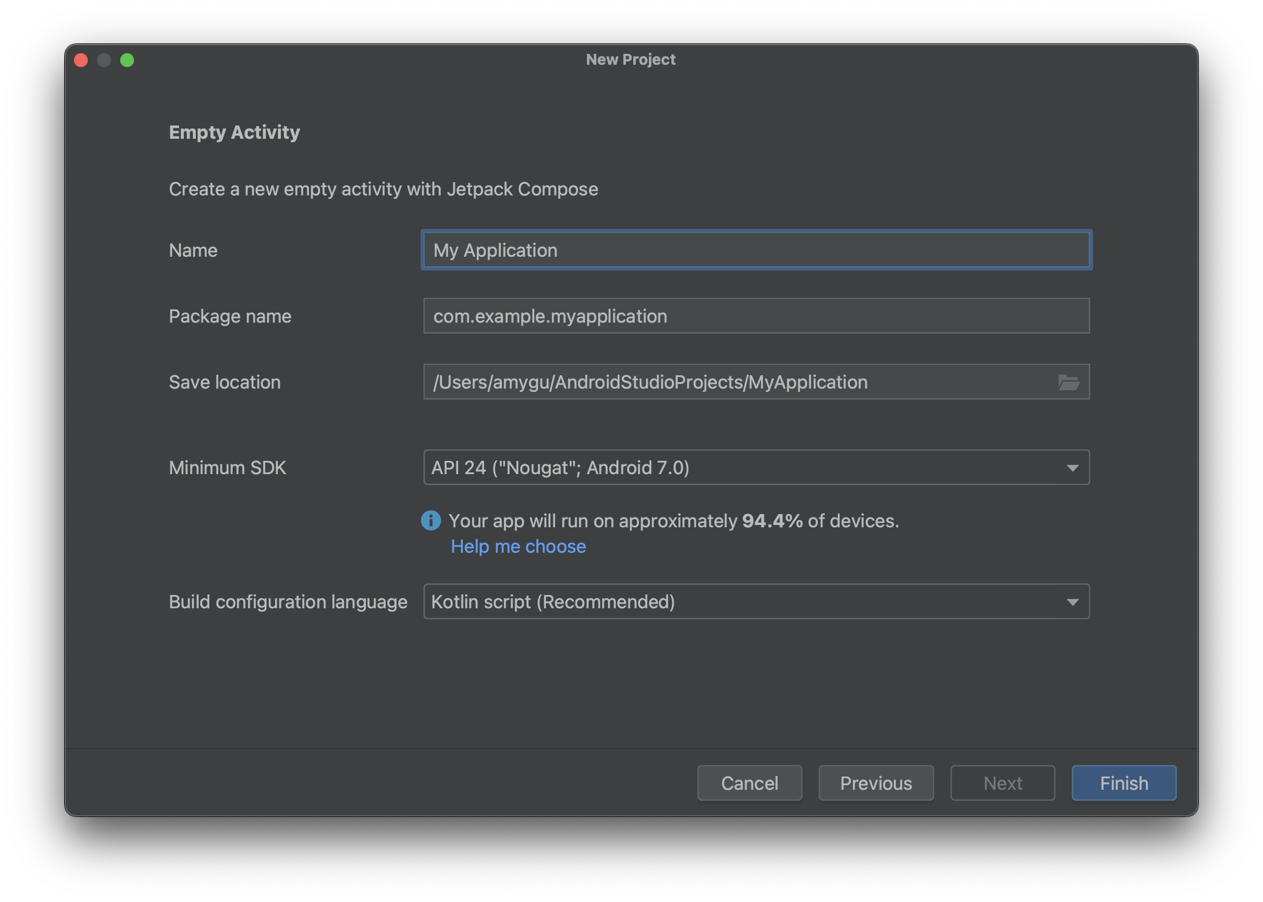Click the dropdown arrow for Minimum SDK
Viewport: 1263px width, 902px height.
1073,467
